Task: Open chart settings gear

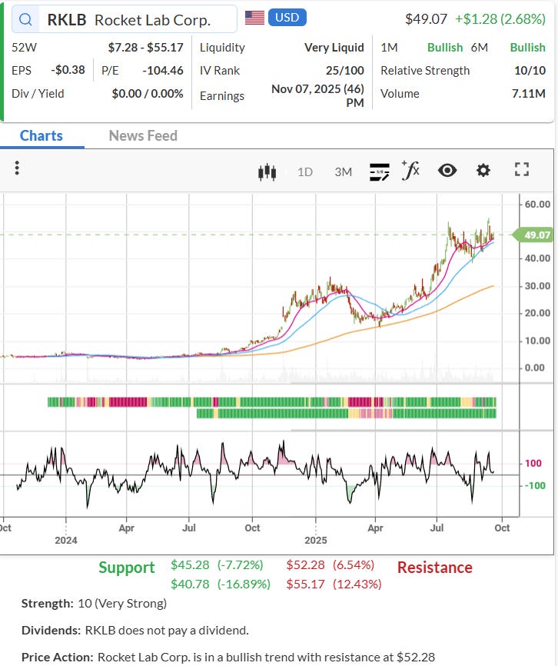Action: (483, 170)
